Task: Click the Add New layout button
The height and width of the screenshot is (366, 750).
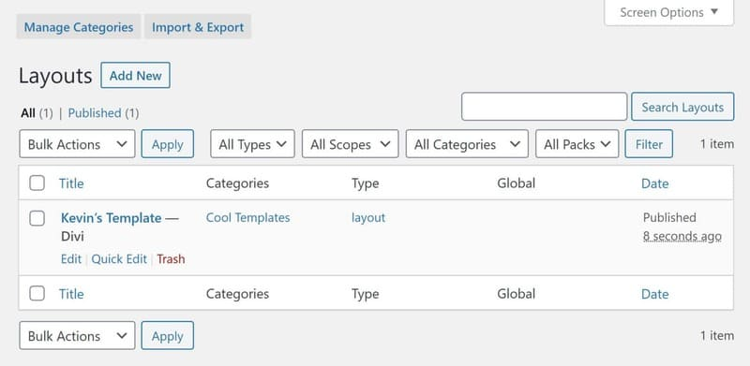Action: [135, 76]
